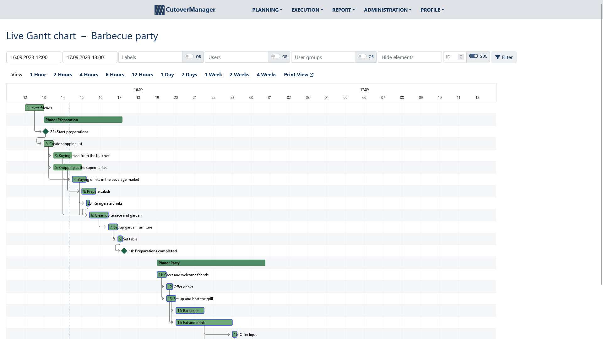603x339 pixels.
Task: Open Print View for Gantt chart
Action: tap(298, 74)
